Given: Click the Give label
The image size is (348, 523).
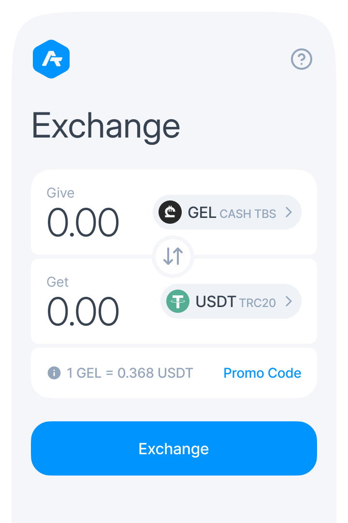Looking at the screenshot, I should [x=60, y=193].
